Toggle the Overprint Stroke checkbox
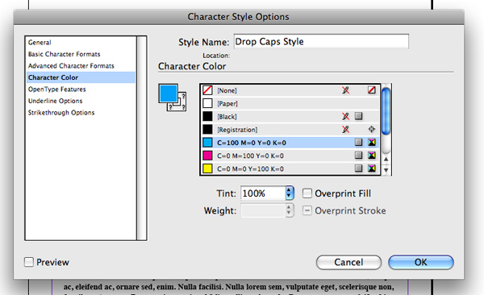This screenshot has width=484, height=295. click(x=307, y=210)
